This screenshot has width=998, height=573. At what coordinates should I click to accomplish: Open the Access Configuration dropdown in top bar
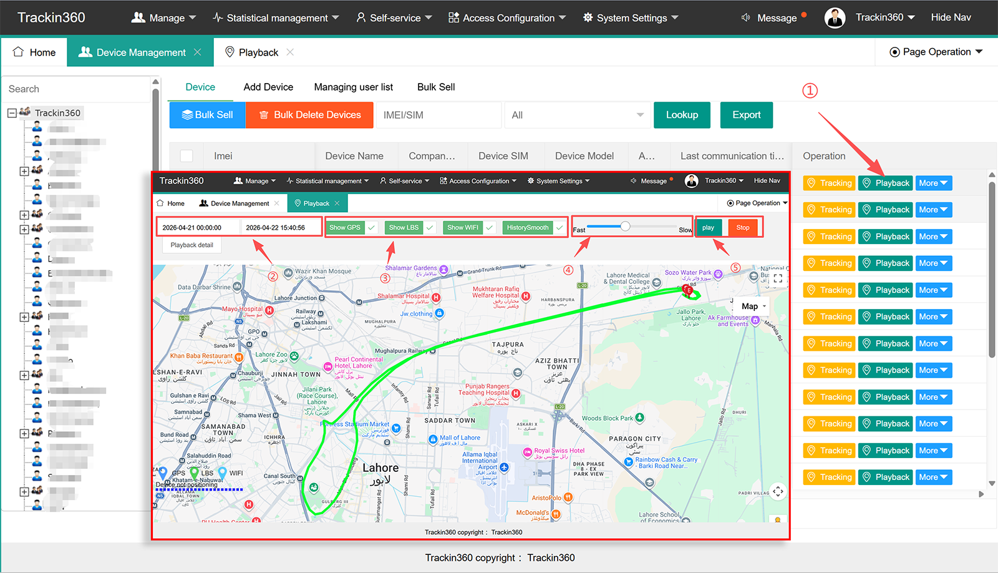click(507, 17)
